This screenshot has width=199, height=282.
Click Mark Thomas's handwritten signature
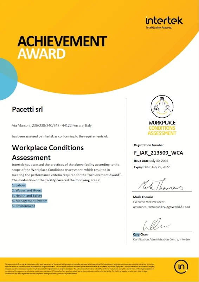[x=161, y=184]
